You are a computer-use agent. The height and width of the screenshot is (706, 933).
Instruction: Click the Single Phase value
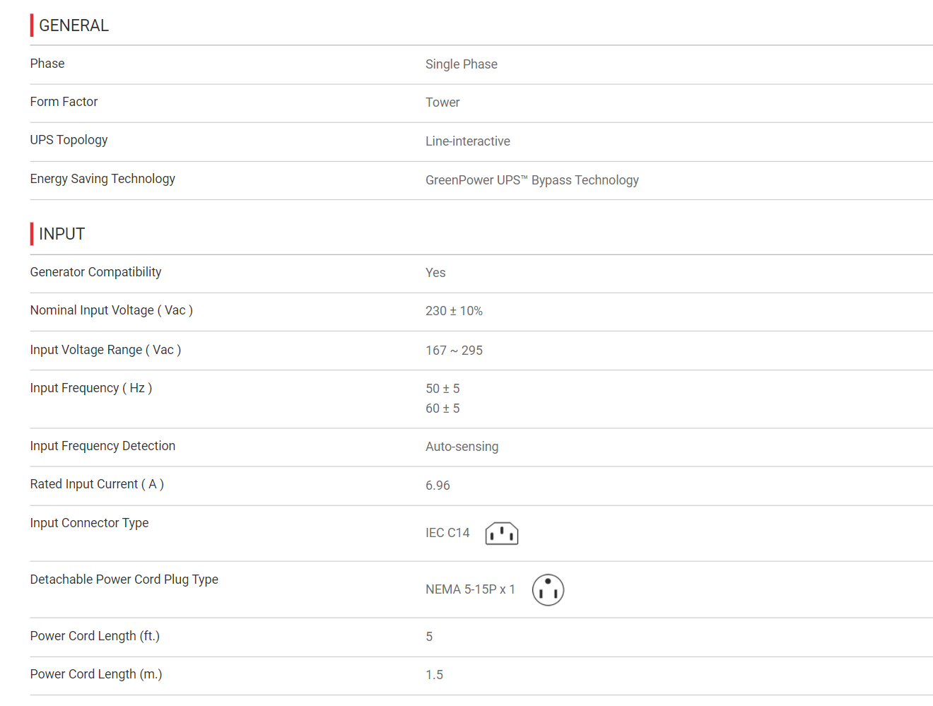[x=462, y=64]
